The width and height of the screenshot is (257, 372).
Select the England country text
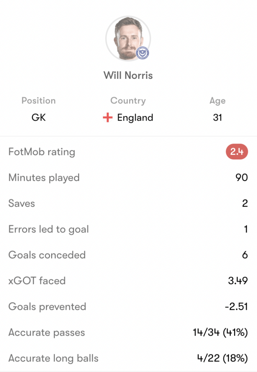pyautogui.click(x=135, y=118)
